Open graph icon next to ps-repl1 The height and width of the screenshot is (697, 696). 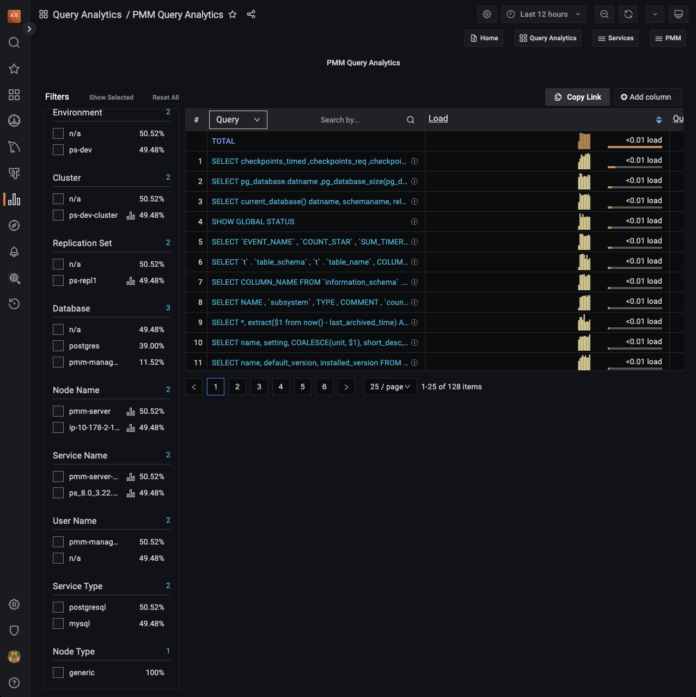pos(131,281)
